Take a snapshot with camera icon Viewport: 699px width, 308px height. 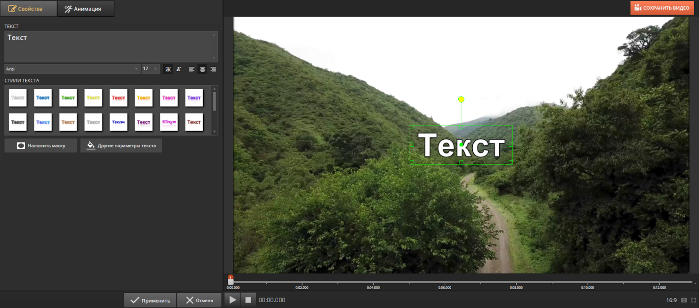[x=684, y=300]
